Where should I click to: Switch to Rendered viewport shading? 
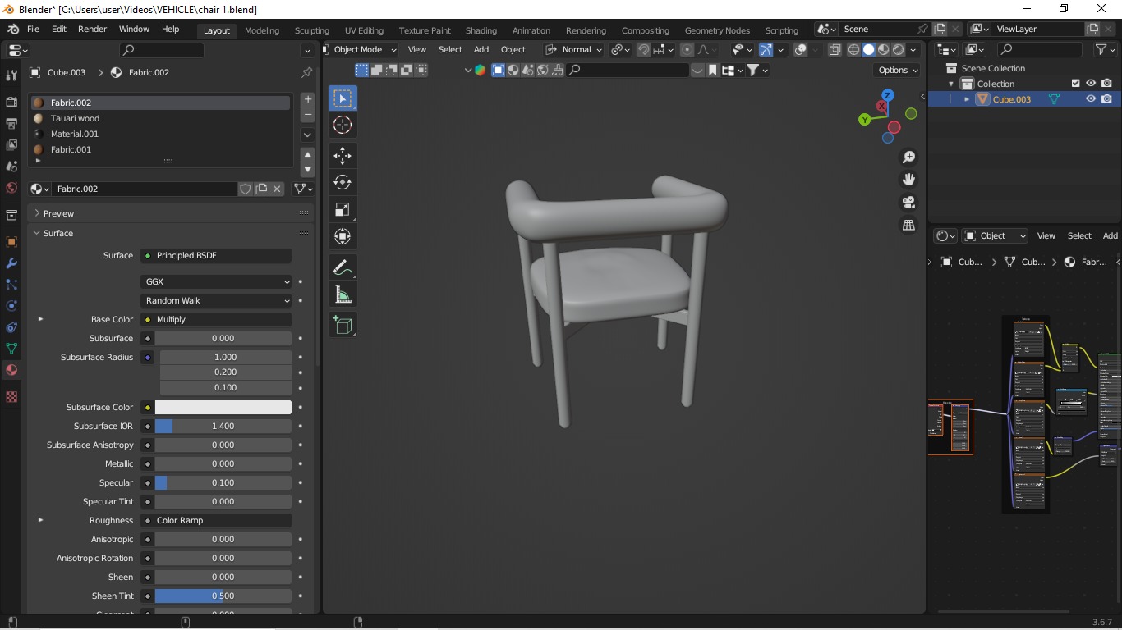(x=898, y=50)
